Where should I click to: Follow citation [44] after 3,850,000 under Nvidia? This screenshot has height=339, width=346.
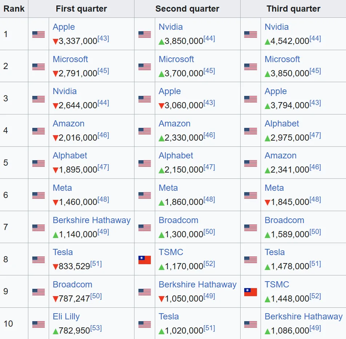tap(209, 39)
